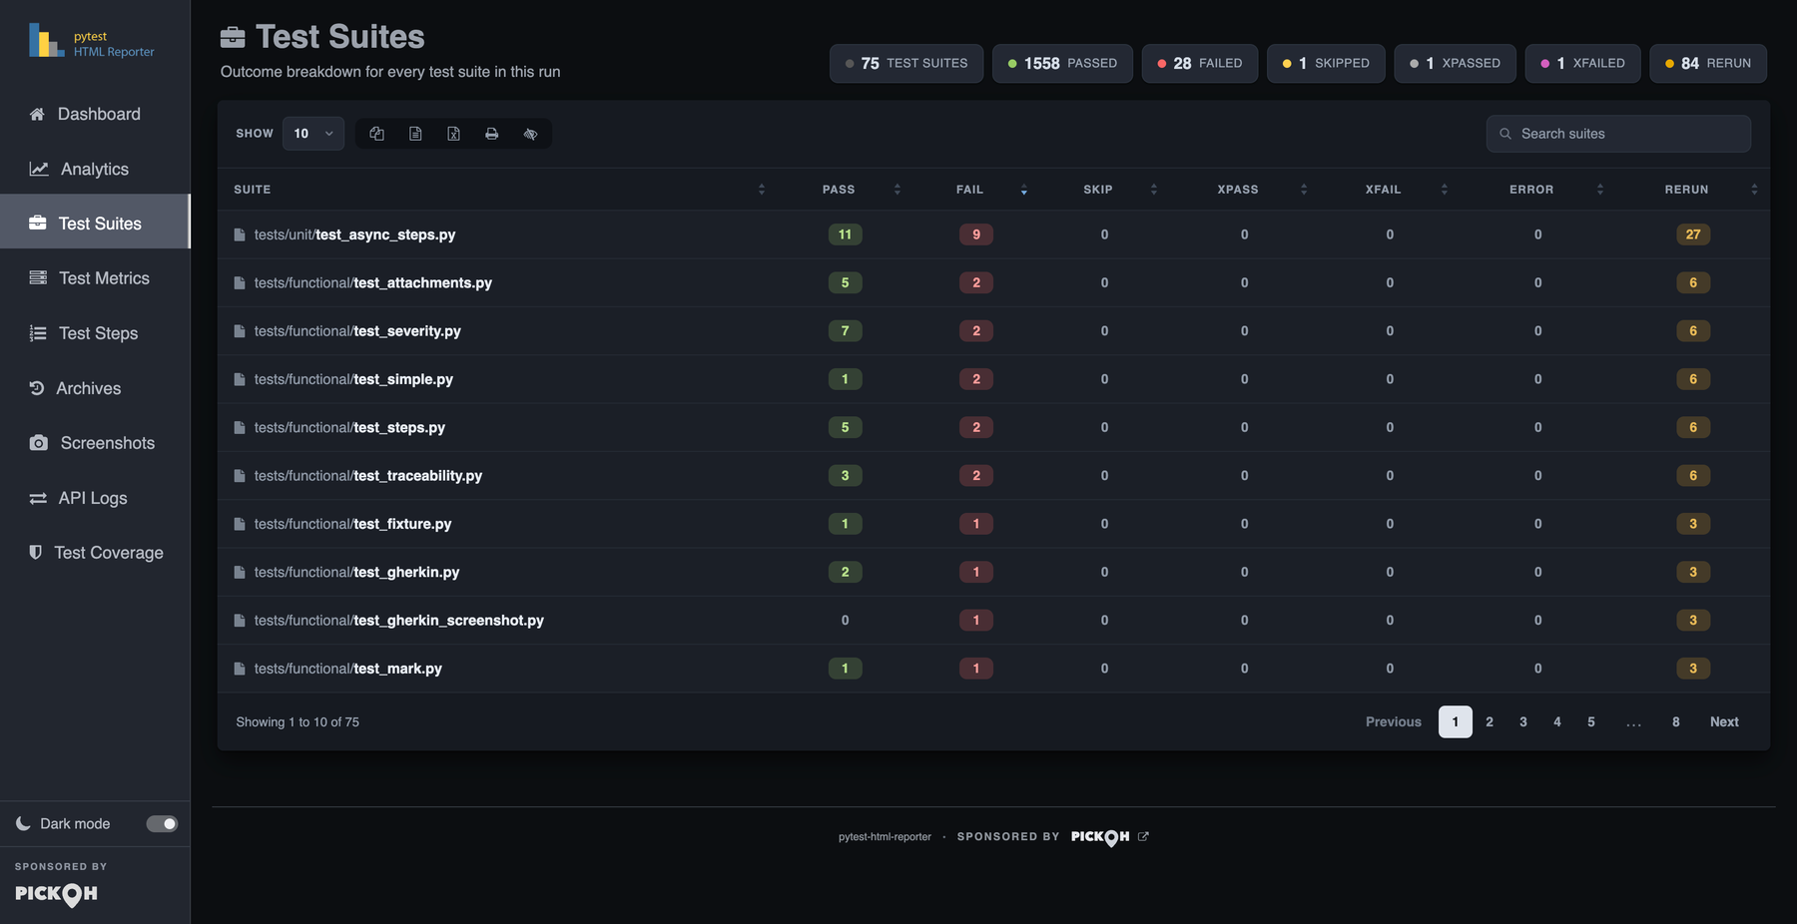Click the 84 Rerun badge

click(x=1708, y=63)
